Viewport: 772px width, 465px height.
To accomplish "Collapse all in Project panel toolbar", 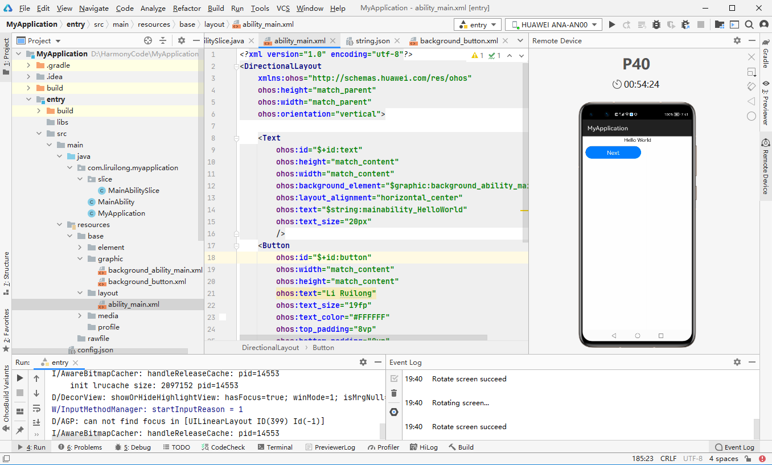I will (163, 40).
